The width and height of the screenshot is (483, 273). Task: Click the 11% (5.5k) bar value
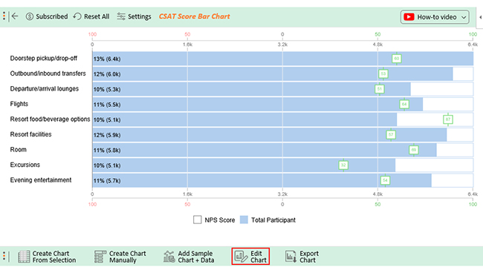[x=107, y=105]
